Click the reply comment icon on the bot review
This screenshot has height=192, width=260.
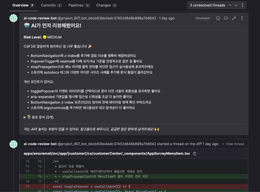(226, 18)
